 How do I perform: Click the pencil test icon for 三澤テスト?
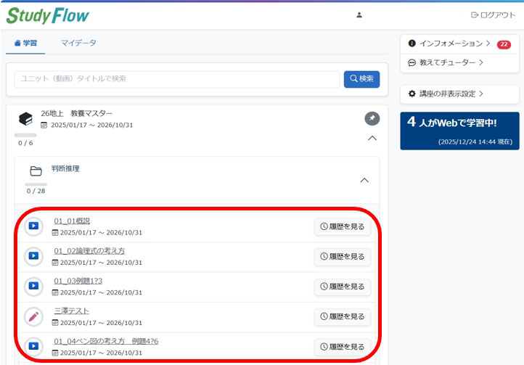coord(33,316)
